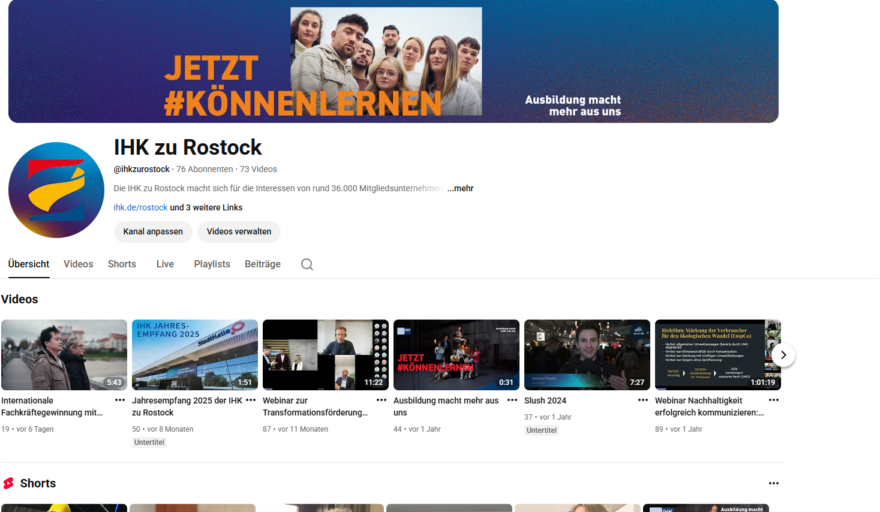
Task: Open options menu for Slush 2024 video
Action: click(x=643, y=400)
